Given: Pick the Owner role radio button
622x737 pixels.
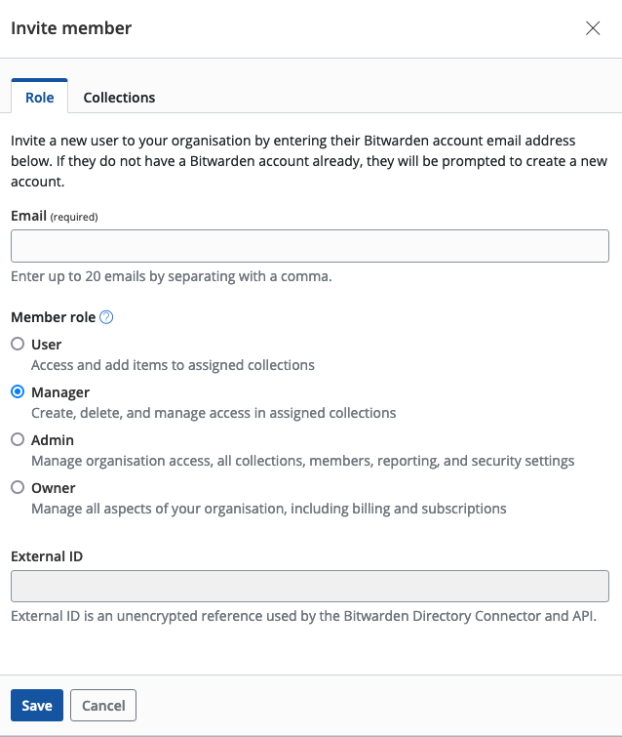Looking at the screenshot, I should click(18, 487).
